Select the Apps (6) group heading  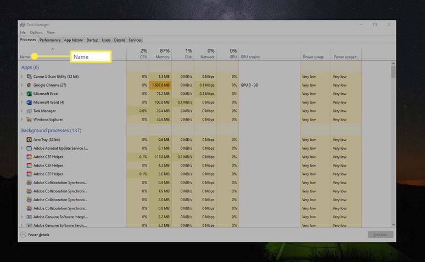(30, 67)
